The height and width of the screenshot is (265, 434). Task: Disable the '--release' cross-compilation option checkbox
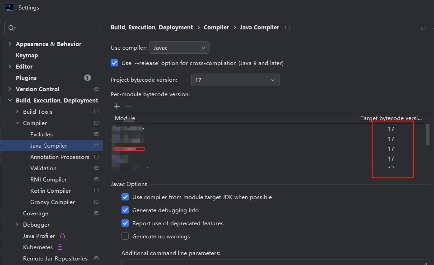tap(114, 63)
